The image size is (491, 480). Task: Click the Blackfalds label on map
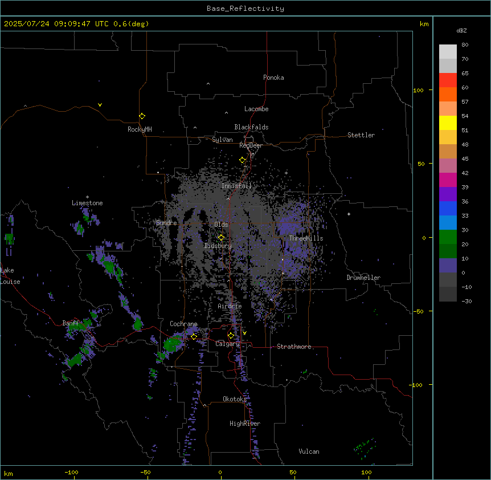(x=251, y=127)
